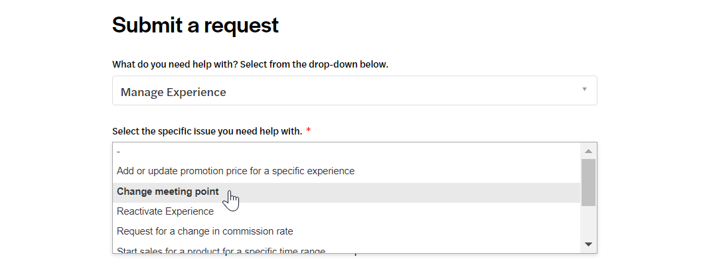Click "Select the specific issue" field label
The image size is (715, 267).
pos(207,131)
